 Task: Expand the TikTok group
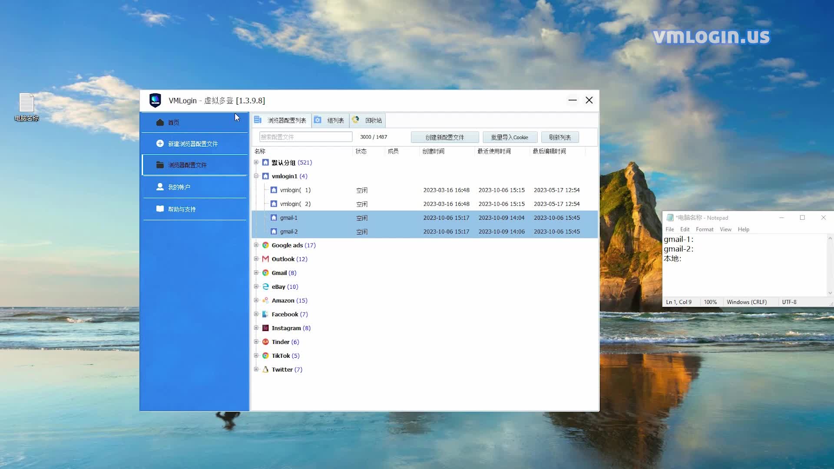pos(256,356)
